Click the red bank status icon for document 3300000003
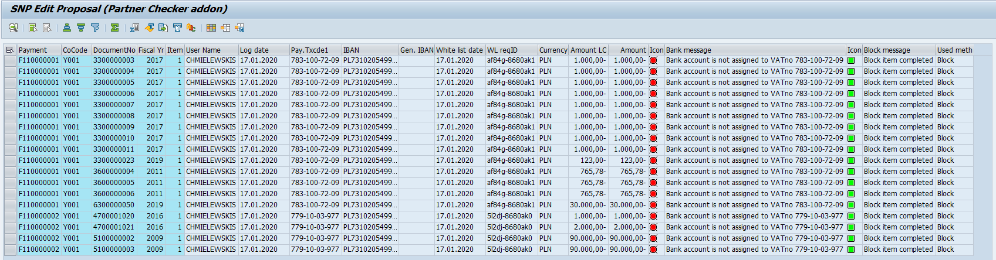The image size is (996, 260). point(653,60)
